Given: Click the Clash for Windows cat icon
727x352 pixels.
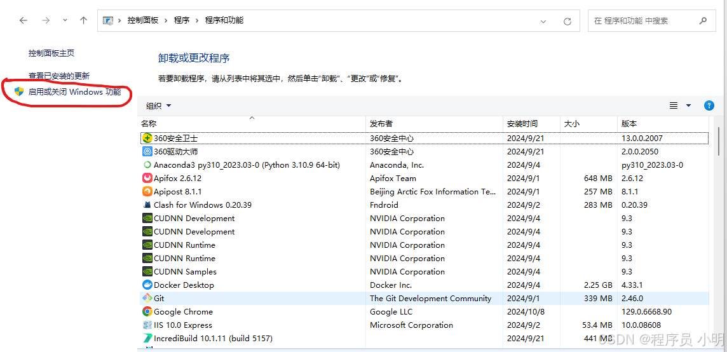Looking at the screenshot, I should tap(147, 205).
